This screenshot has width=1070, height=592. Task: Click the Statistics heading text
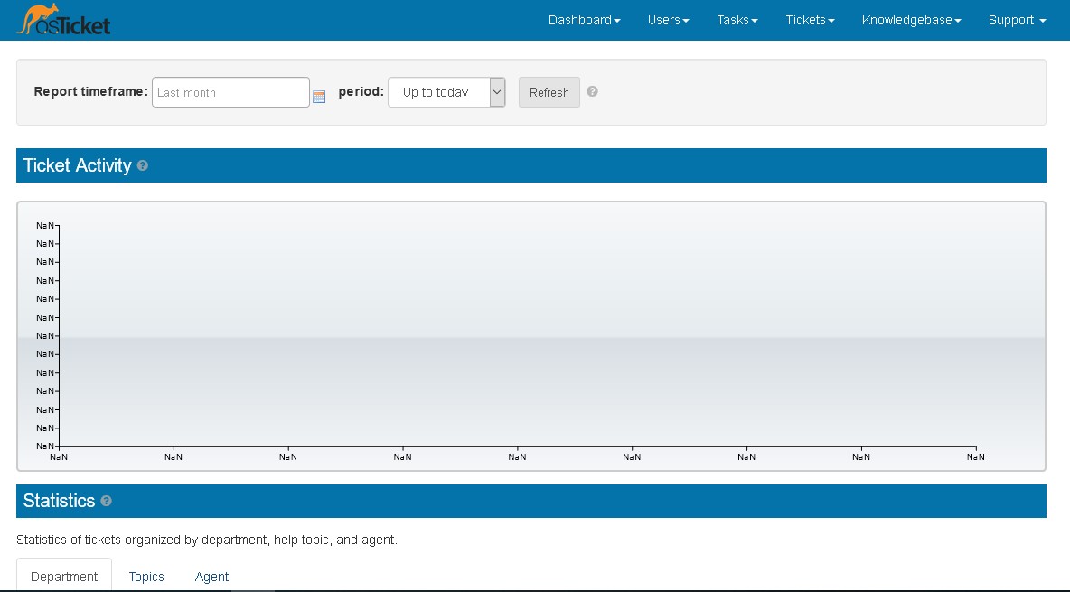(59, 501)
